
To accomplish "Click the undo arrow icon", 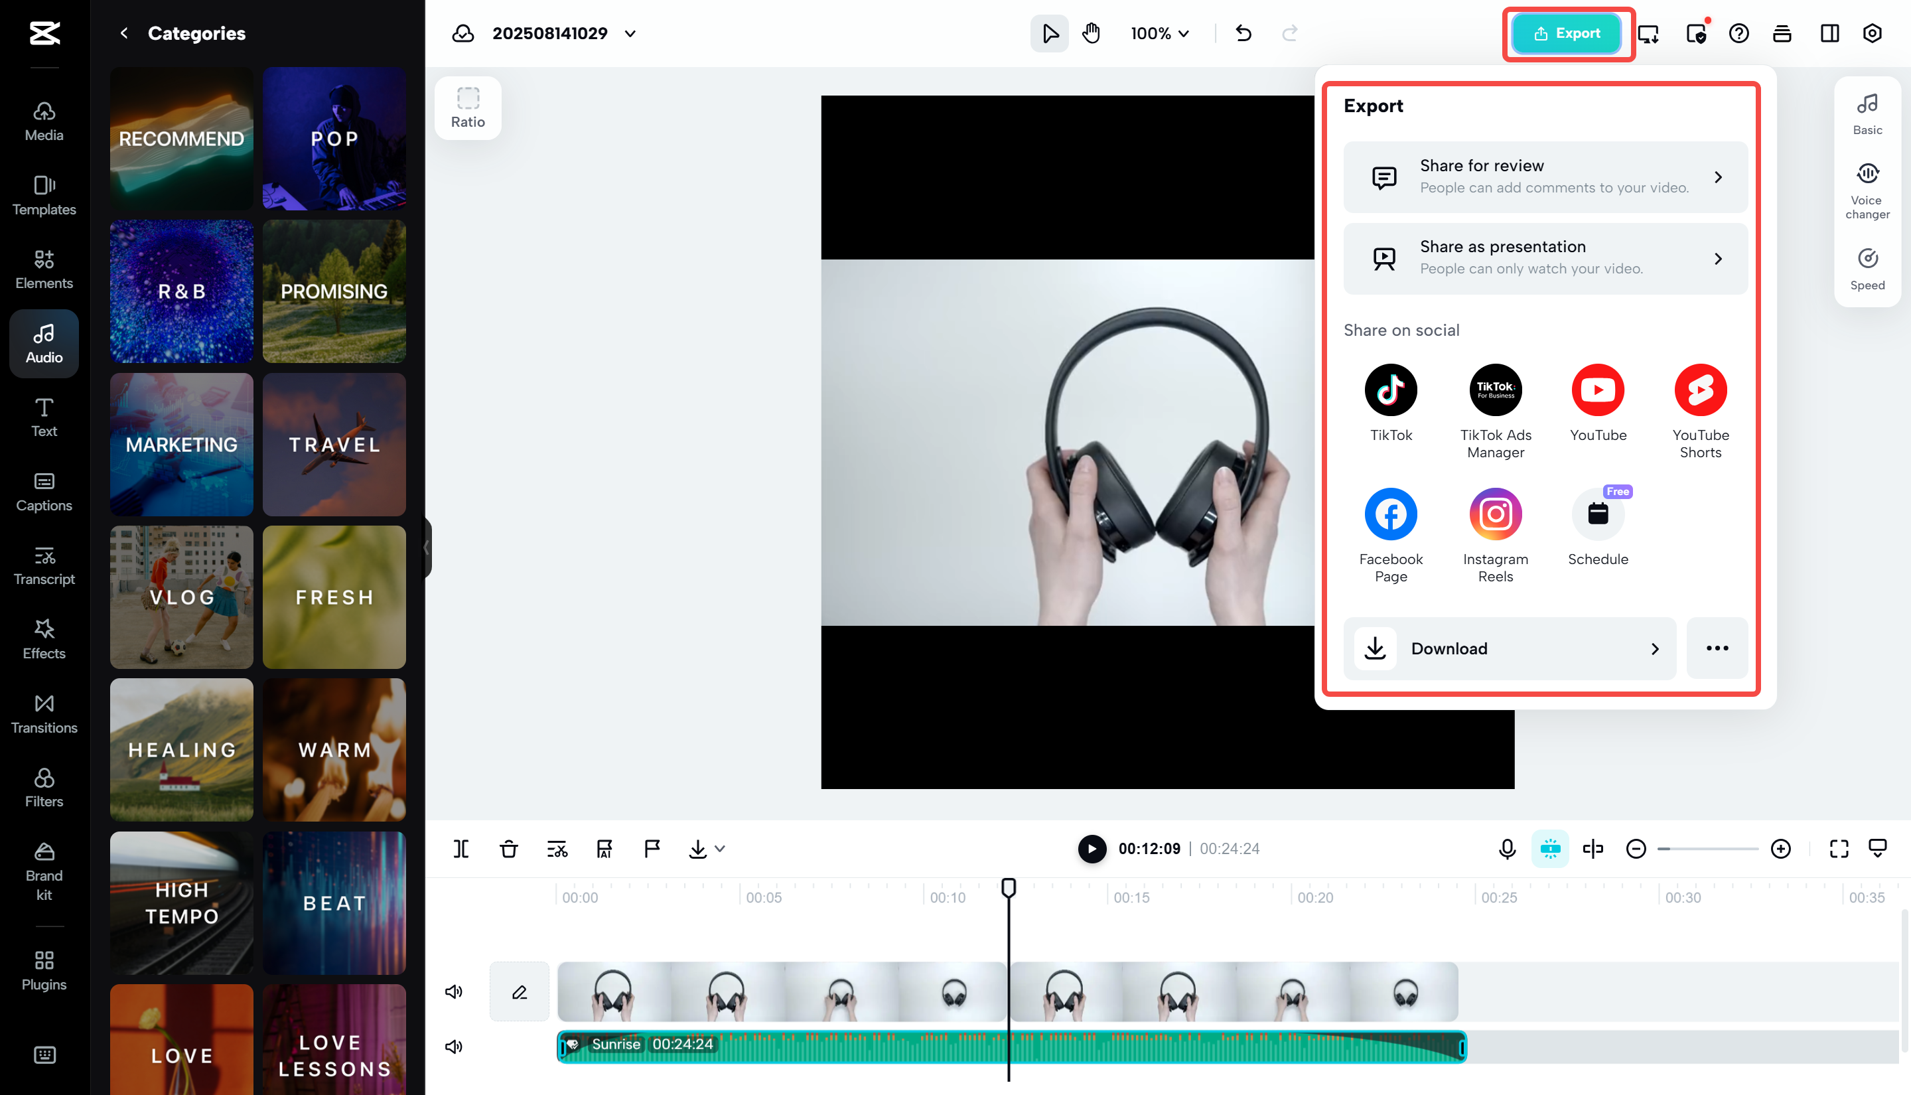I will (1243, 33).
